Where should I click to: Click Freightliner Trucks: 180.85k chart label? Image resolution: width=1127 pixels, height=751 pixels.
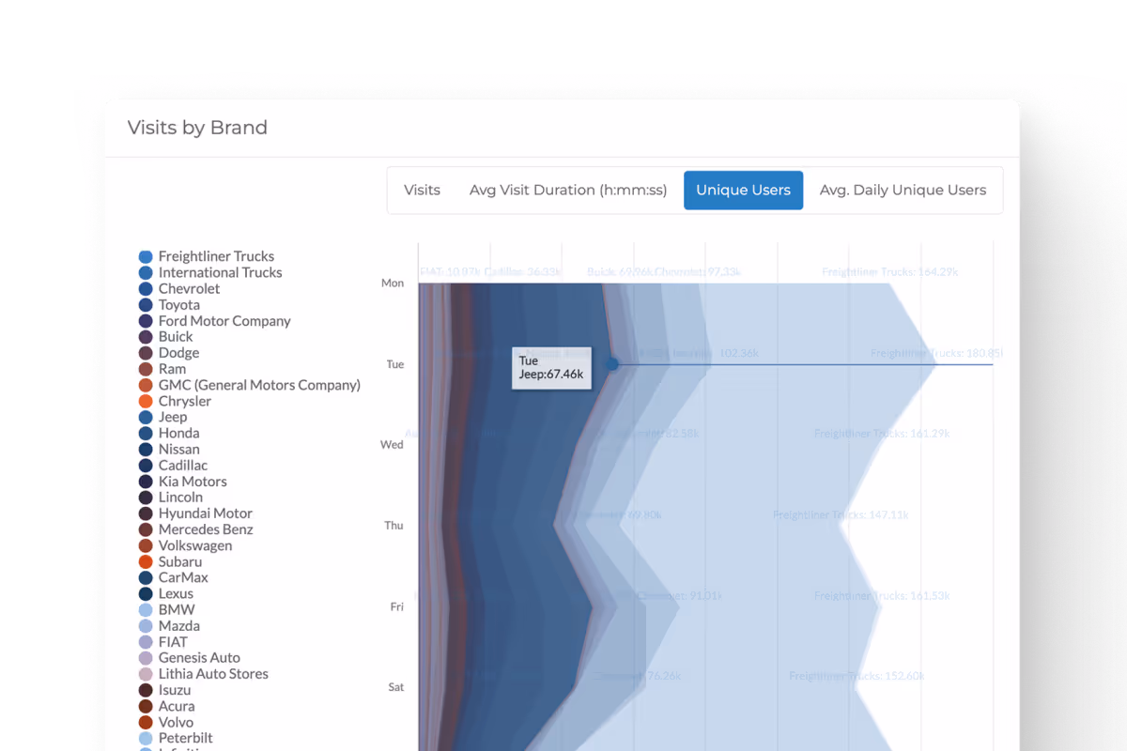936,353
